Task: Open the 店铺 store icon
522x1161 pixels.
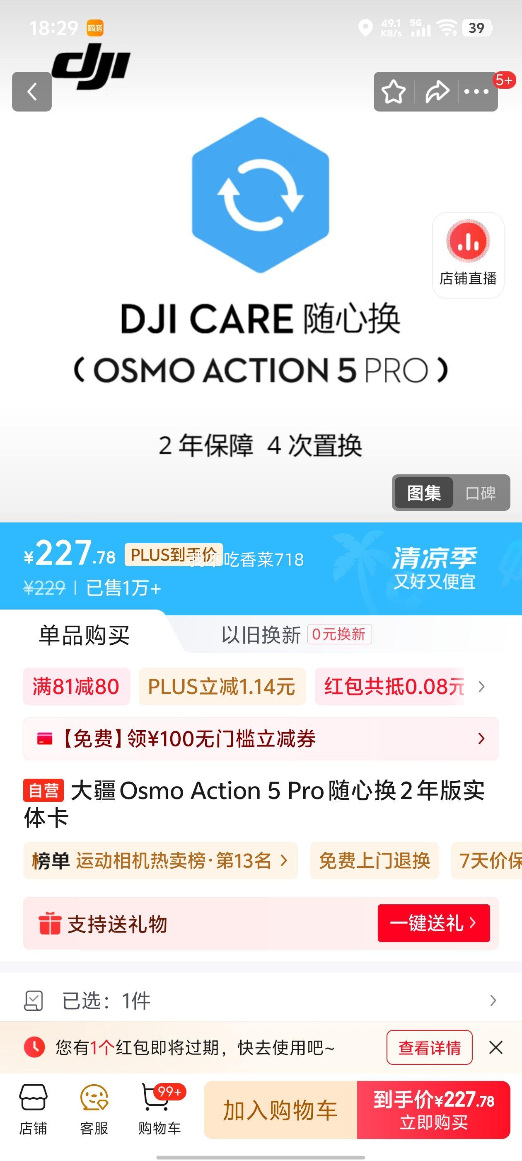Action: pos(33,1110)
